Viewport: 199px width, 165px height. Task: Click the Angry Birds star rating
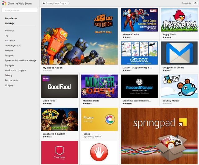tap(167, 37)
